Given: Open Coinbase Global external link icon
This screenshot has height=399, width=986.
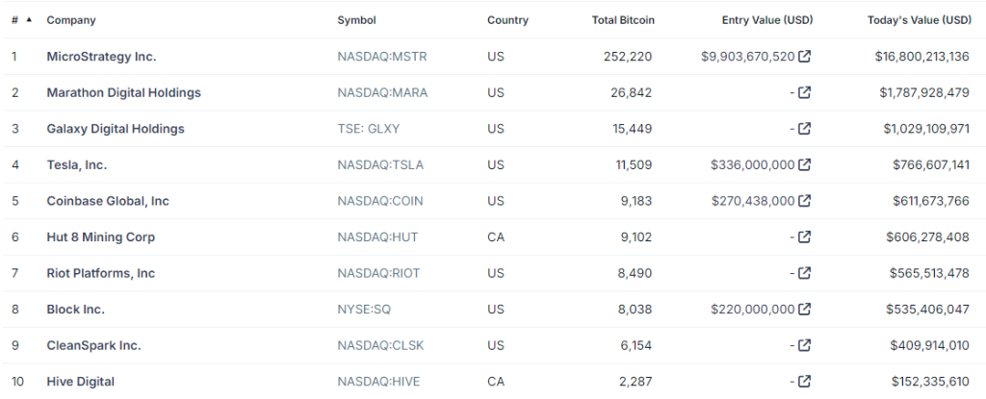Looking at the screenshot, I should pyautogui.click(x=805, y=201).
